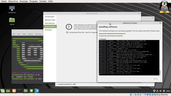The width and height of the screenshot is (171, 96).
Task: Click the VirtualBox shared folders status icon
Action: pyautogui.click(x=143, y=95)
